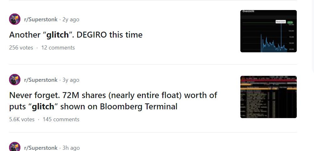
Task: View the Bloomberg Terminal screenshot thumbnail
Action: [x=268, y=97]
